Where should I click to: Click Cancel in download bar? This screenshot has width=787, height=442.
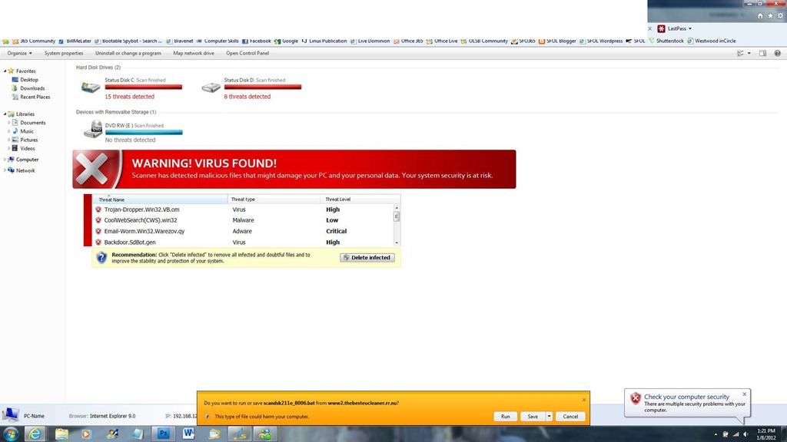click(570, 417)
